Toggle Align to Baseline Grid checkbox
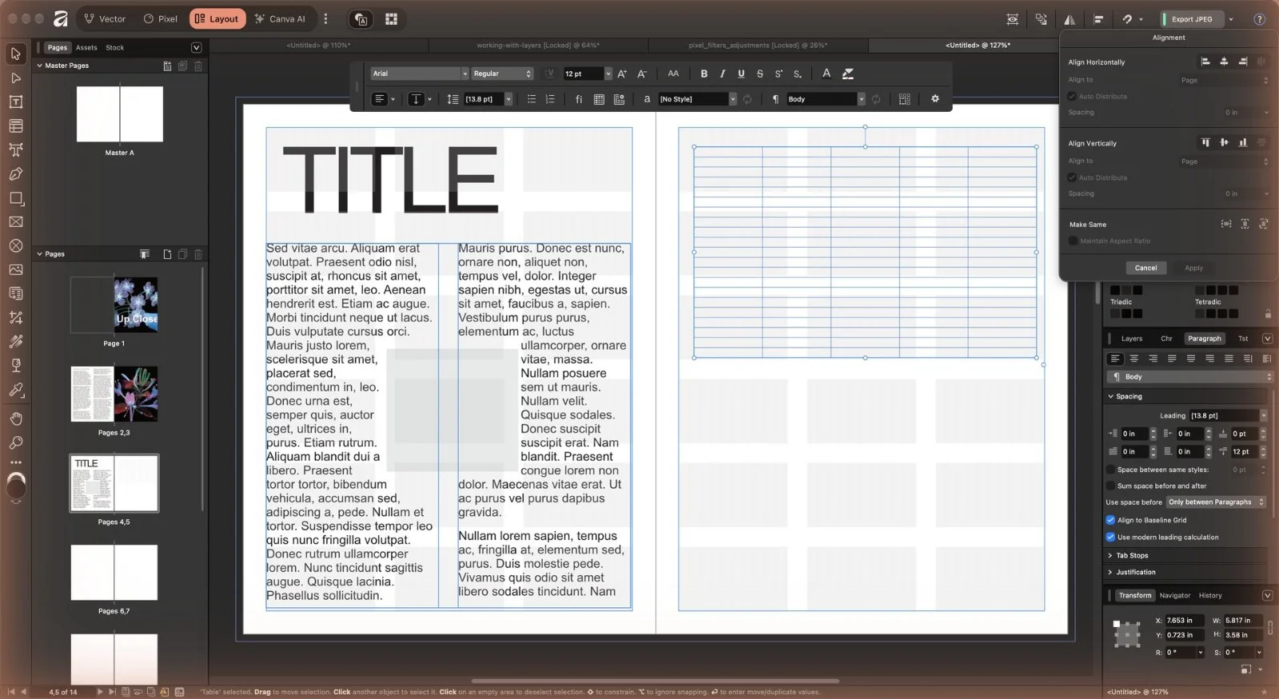Screen dimensions: 1279x699 click(1110, 520)
